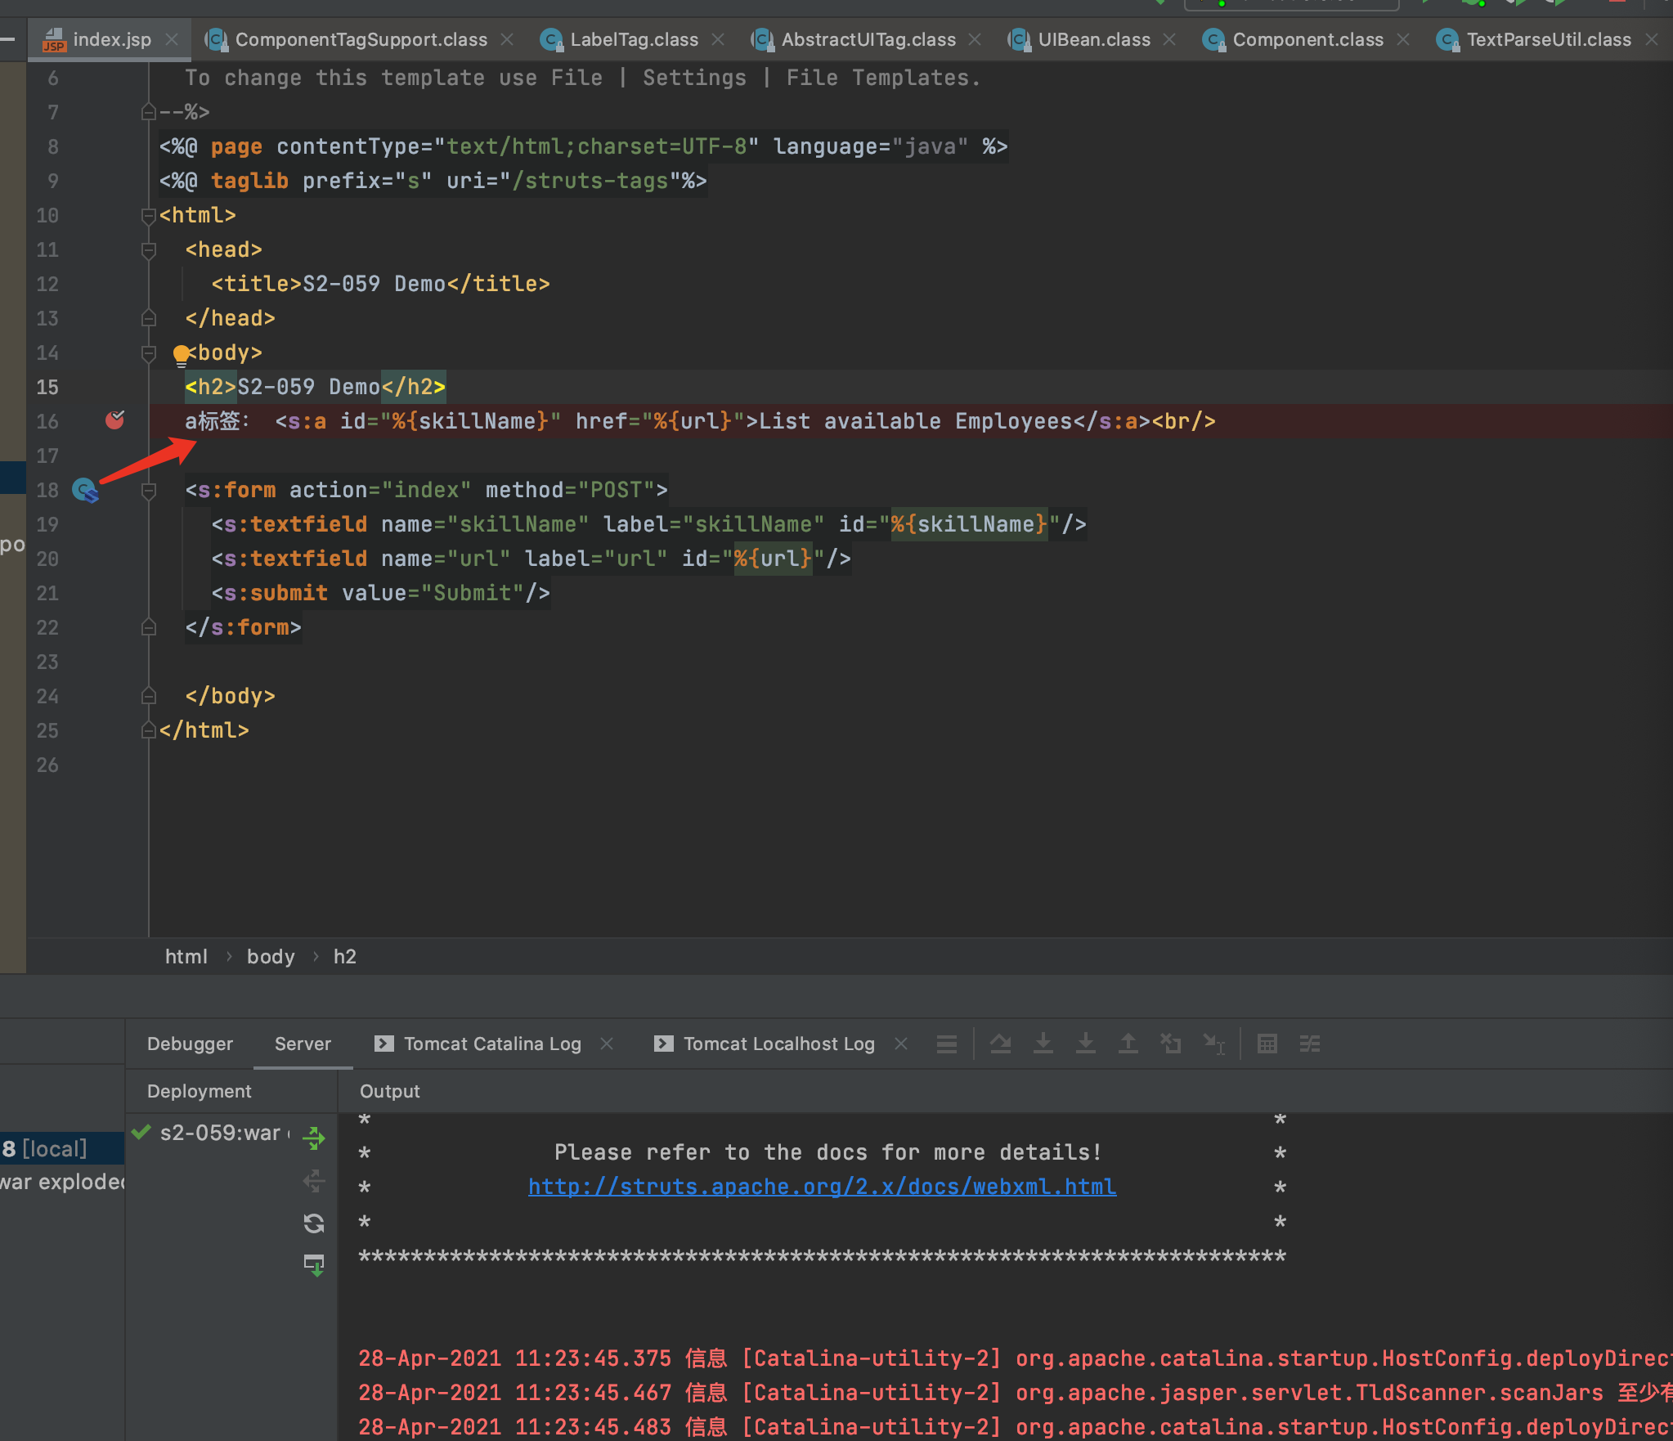The height and width of the screenshot is (1441, 1673).
Task: Toggle the breakpoint on line 16
Action: 114,420
